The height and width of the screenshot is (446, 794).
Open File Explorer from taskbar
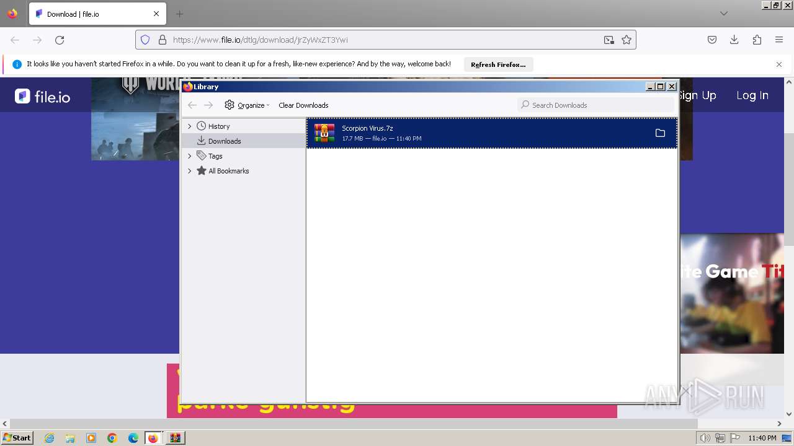70,438
